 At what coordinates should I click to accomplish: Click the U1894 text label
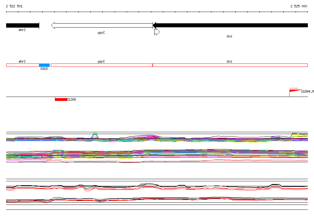click(x=307, y=91)
